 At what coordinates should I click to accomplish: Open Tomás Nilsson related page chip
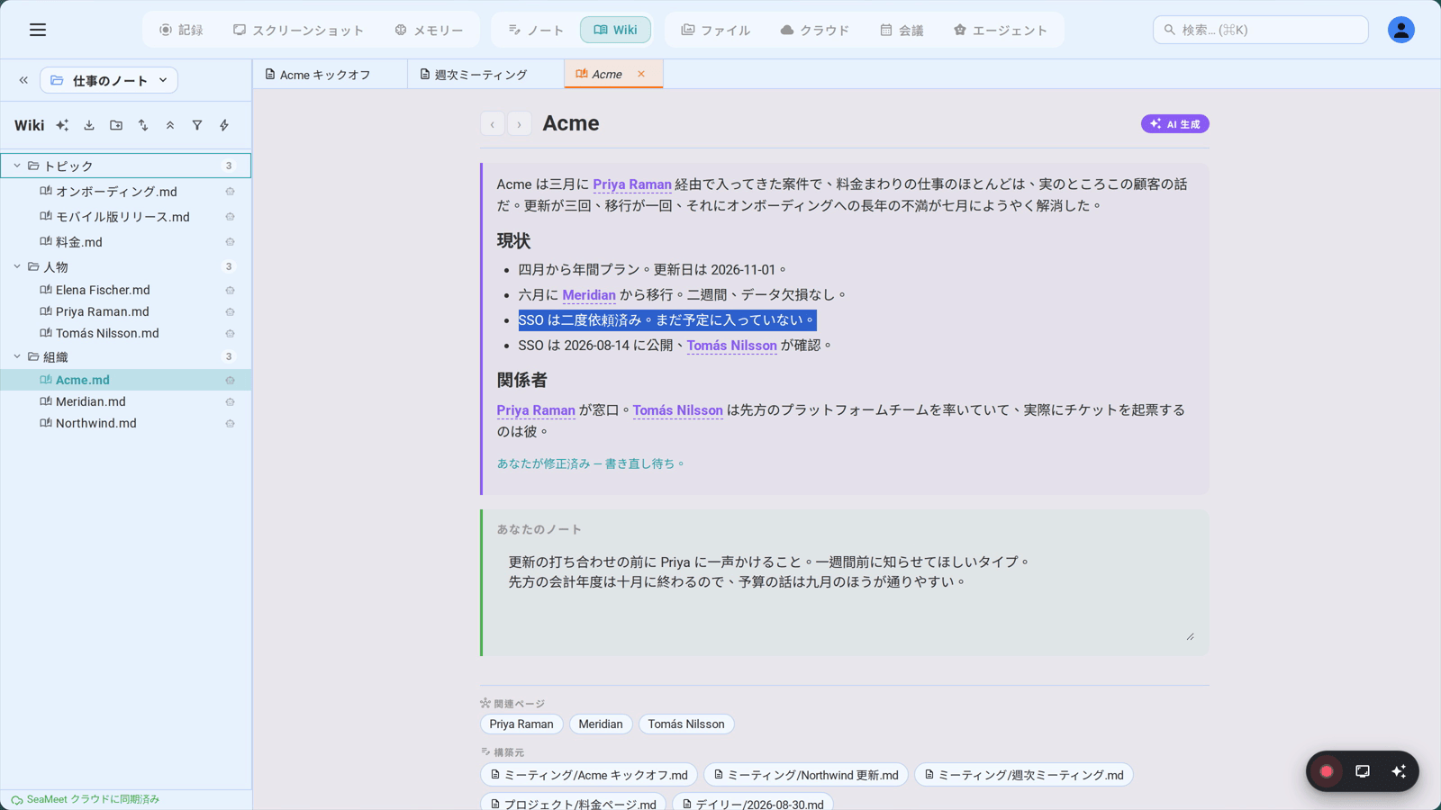[686, 724]
